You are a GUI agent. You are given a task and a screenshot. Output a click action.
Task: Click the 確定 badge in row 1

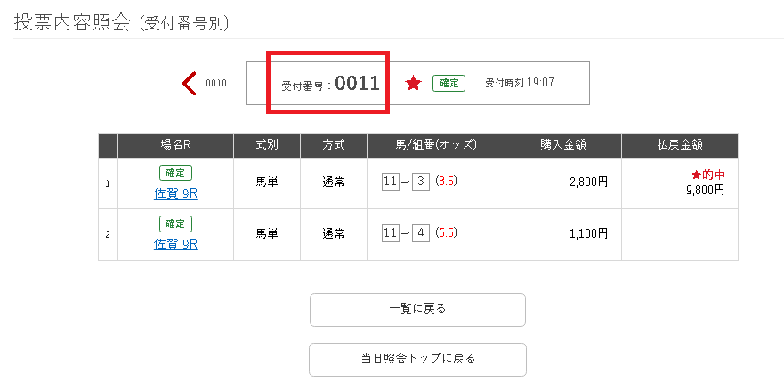pos(175,173)
